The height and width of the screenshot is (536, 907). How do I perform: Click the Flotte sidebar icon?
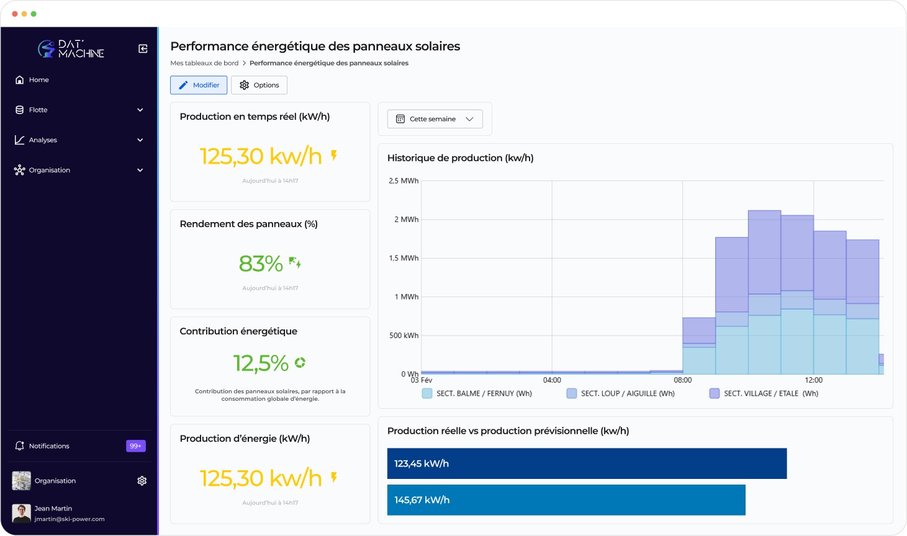[19, 110]
